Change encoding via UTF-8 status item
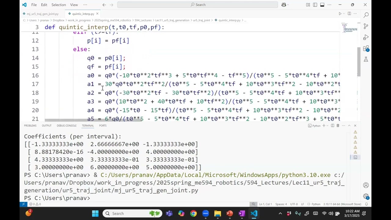The width and height of the screenshot is (391, 220). click(294, 204)
